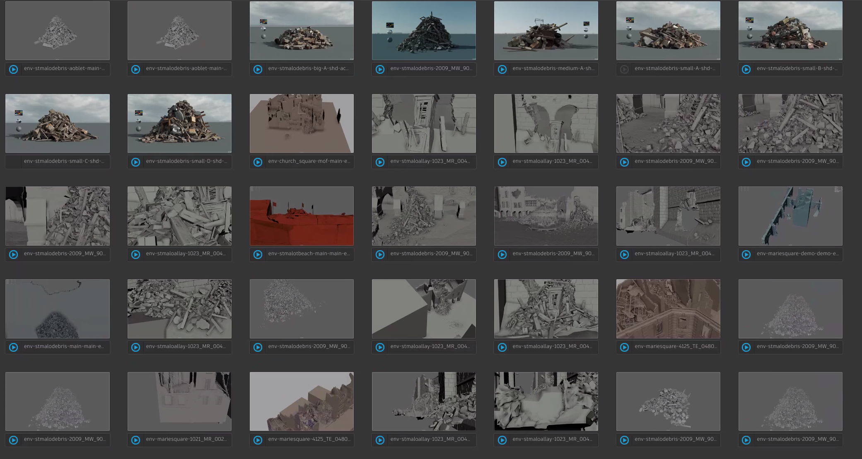The image size is (862, 459).
Task: Play the env-mariesquare-1021_MR_002 video
Action: 135,440
